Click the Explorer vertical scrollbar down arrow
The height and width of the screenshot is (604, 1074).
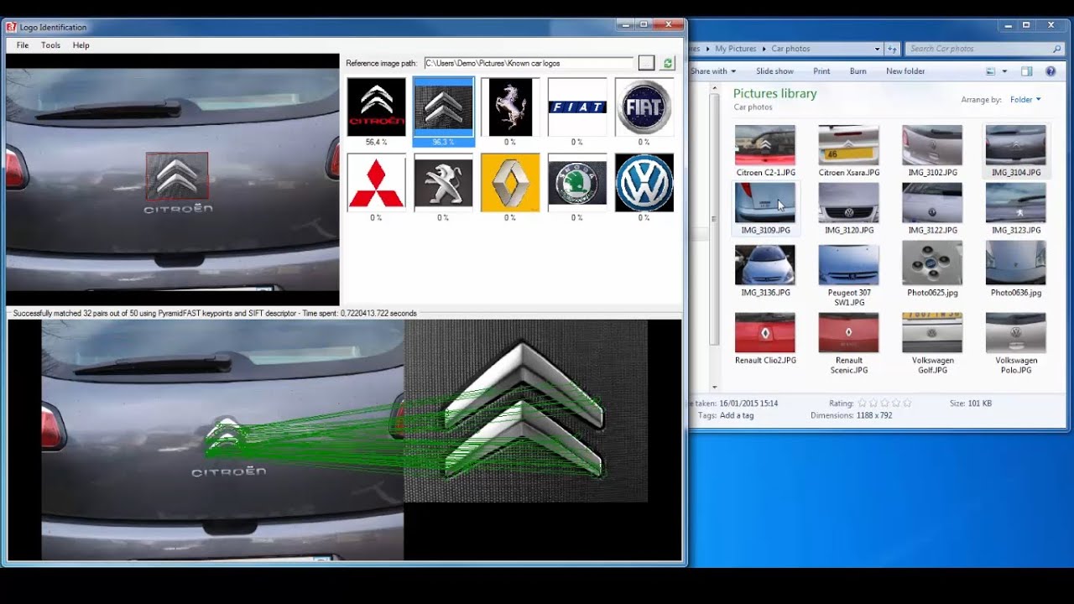(715, 388)
